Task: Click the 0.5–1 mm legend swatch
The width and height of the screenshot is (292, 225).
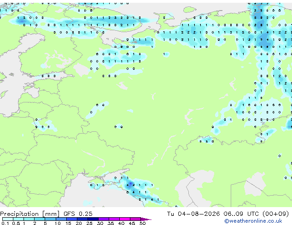Action: pyautogui.click(x=18, y=219)
